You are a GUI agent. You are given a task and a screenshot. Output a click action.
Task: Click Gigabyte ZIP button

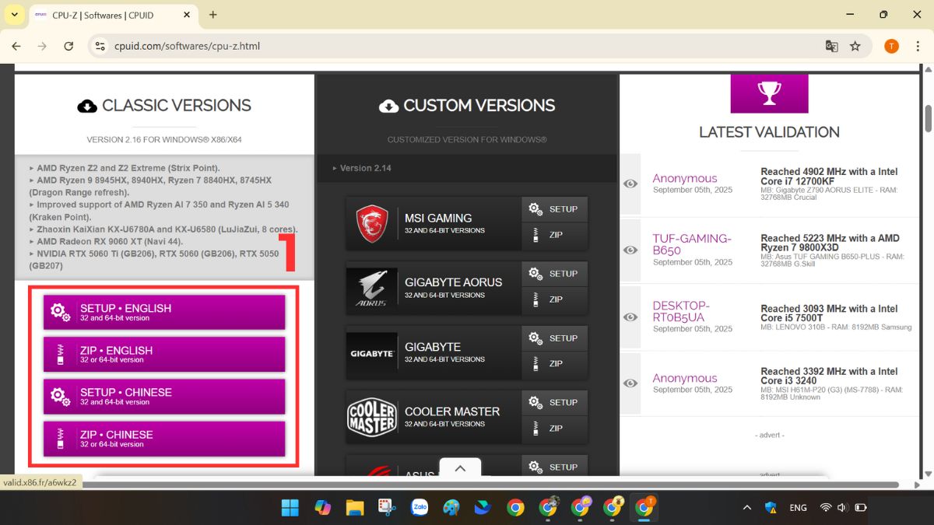(x=554, y=364)
